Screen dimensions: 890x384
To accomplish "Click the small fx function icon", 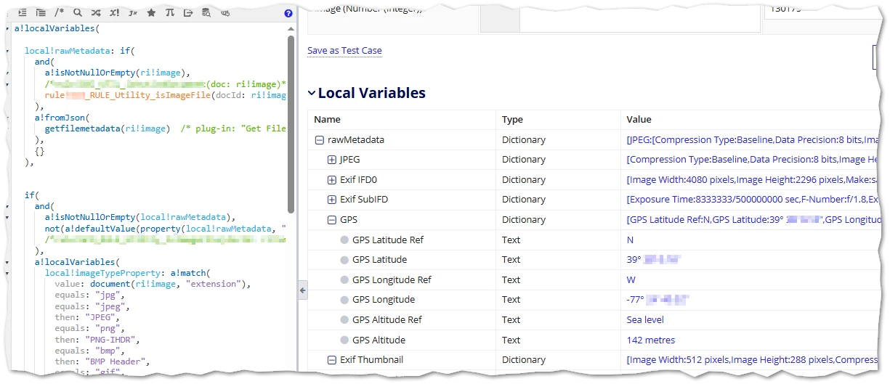I will point(133,13).
